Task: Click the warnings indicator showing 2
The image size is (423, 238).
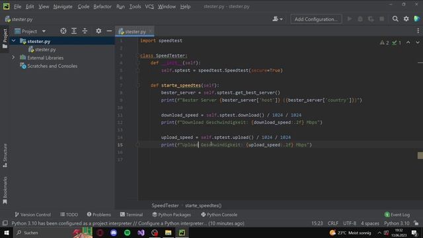Action: (x=384, y=42)
